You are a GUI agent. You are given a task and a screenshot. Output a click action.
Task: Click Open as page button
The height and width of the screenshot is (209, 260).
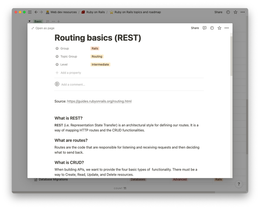click(43, 28)
